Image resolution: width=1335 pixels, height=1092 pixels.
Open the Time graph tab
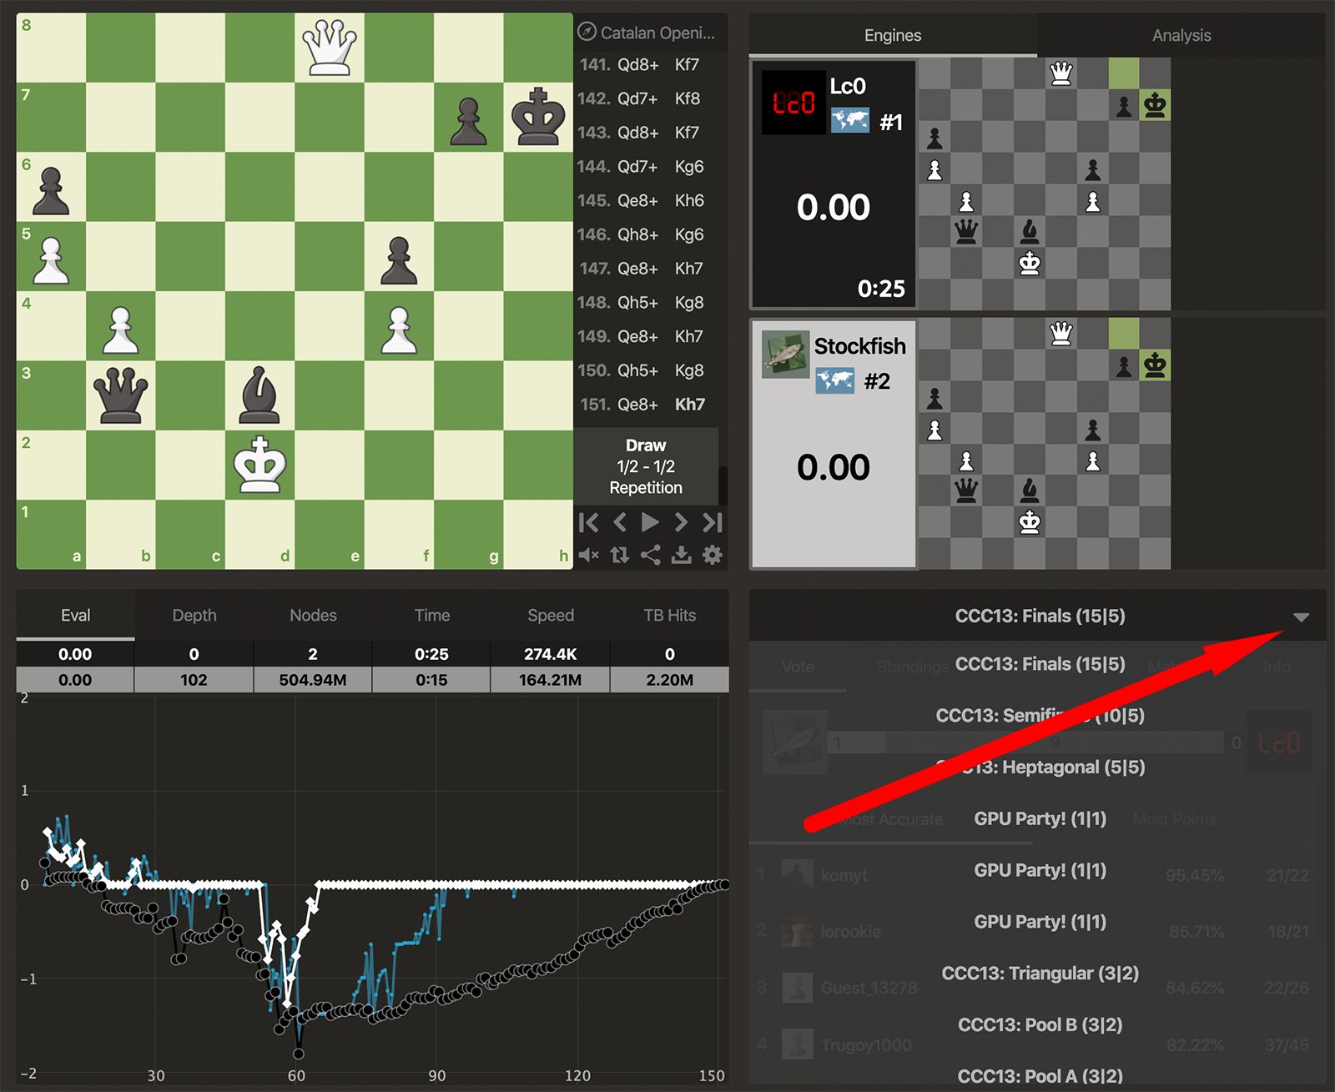432,615
